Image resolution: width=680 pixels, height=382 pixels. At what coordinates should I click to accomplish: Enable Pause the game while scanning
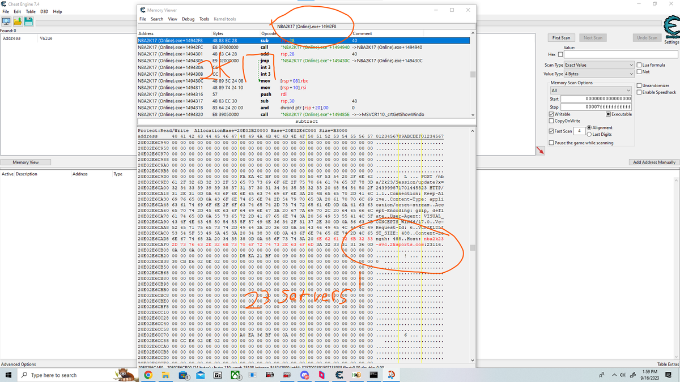click(x=552, y=143)
